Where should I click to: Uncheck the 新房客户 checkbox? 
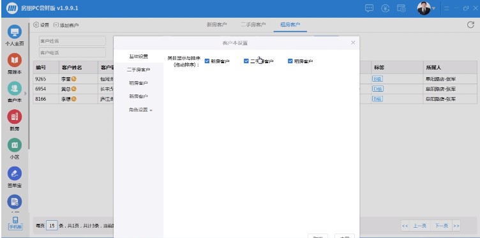(x=207, y=61)
